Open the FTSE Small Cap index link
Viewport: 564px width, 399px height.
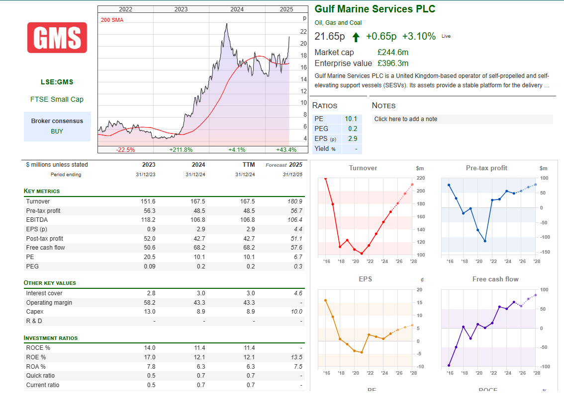pos(57,99)
